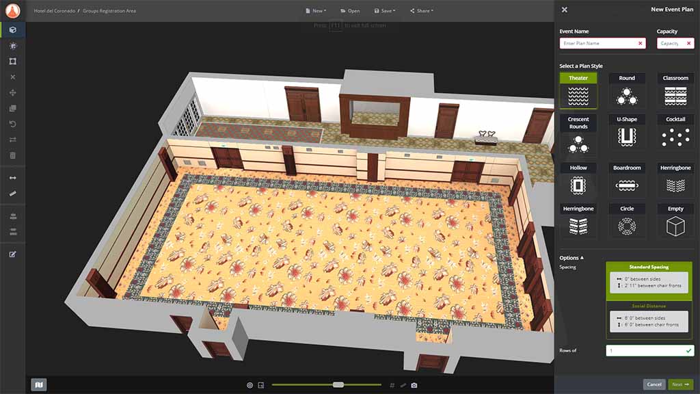Take a screenshot with the camera icon
700x394 pixels.
pos(414,385)
